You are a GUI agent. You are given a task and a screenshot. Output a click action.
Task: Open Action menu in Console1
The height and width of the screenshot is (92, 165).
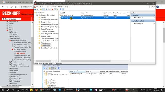(x=42, y=7)
